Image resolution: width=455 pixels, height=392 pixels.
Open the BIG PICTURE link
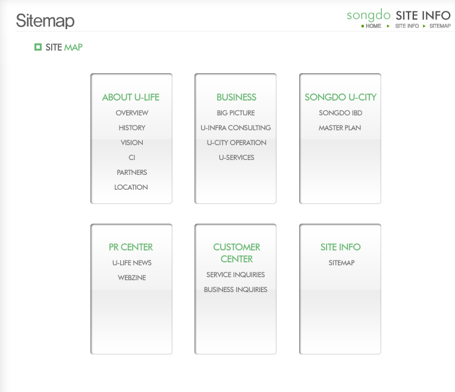[236, 113]
